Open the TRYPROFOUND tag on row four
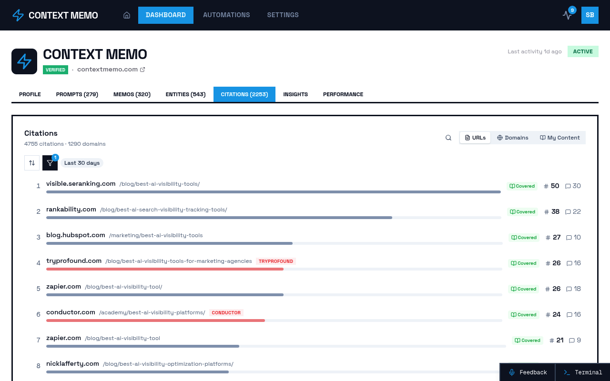The width and height of the screenshot is (610, 381). point(276,261)
